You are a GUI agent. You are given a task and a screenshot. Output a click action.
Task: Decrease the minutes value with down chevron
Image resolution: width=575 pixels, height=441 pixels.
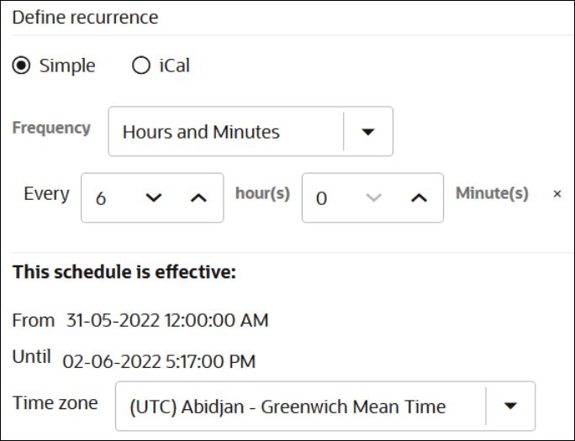[x=374, y=198]
